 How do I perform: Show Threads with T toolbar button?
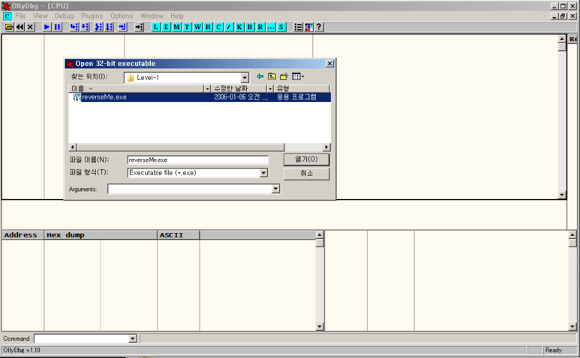187,27
